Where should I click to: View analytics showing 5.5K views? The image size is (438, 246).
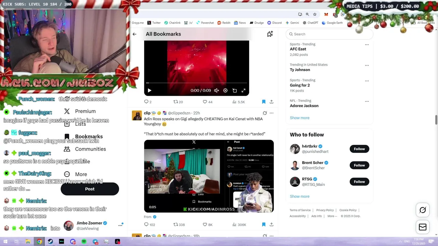[239, 102]
